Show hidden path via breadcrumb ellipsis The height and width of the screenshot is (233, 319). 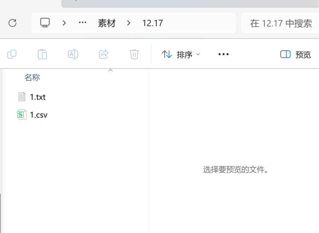point(83,22)
